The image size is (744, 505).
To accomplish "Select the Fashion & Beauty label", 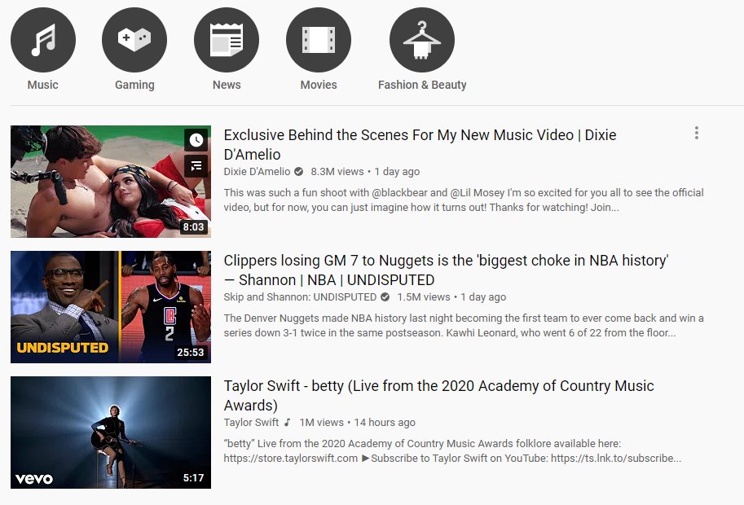I will pos(422,85).
